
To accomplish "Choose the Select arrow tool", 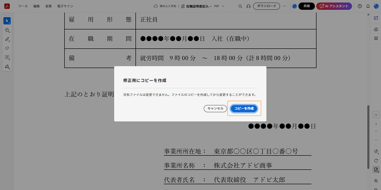I will click(x=7, y=21).
